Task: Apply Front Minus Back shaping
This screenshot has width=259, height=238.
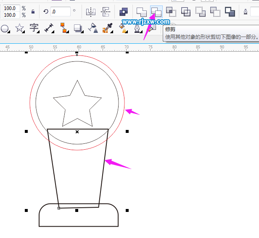Action: [201, 11]
